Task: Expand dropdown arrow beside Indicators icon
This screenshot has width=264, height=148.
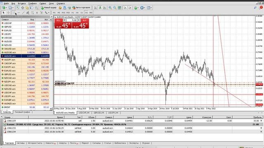Action: click(x=138, y=8)
